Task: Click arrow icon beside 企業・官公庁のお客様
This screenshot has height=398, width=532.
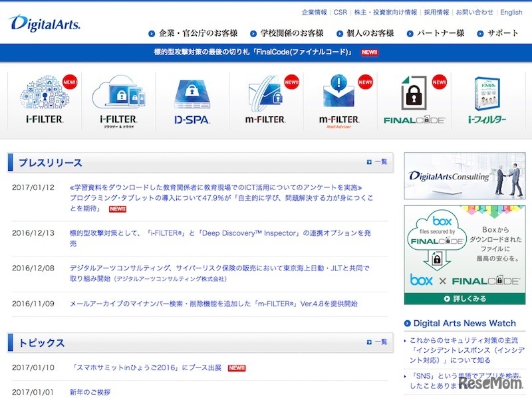Action: pos(152,34)
